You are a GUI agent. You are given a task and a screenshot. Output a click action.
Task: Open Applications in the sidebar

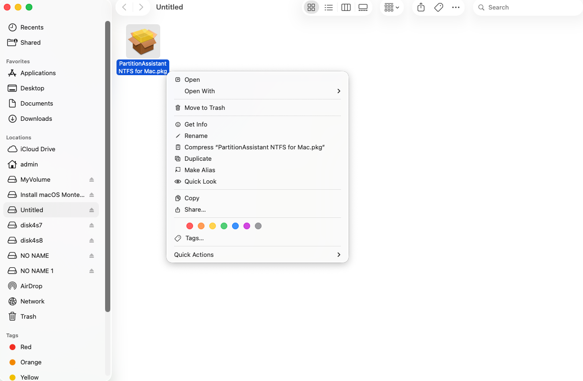(x=51, y=73)
